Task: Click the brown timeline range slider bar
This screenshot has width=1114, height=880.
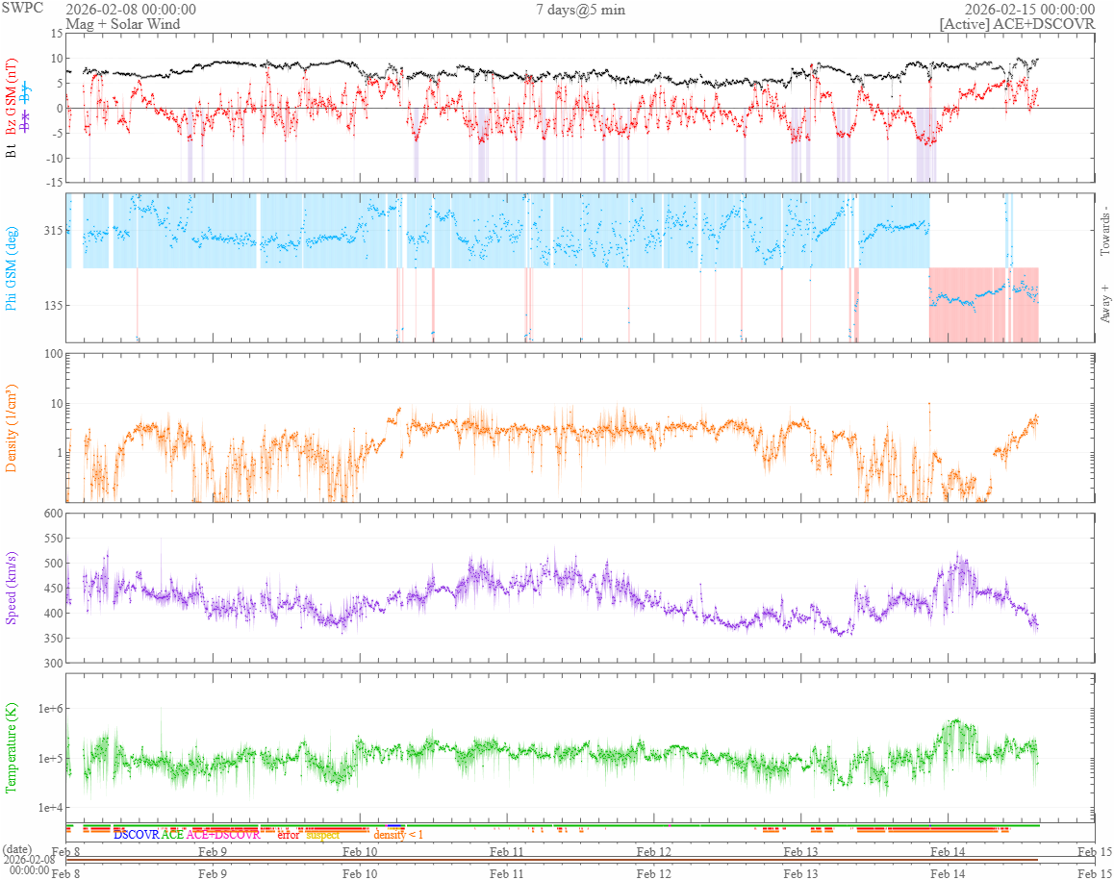Action: click(552, 860)
